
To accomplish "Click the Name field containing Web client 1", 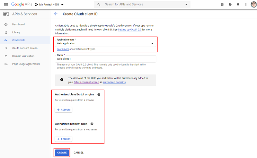I will point(105,59).
